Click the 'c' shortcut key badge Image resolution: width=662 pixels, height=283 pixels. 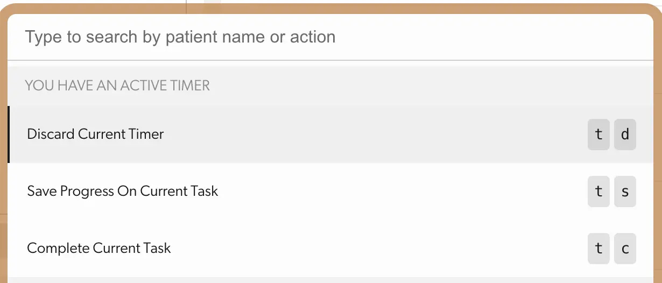(x=625, y=249)
